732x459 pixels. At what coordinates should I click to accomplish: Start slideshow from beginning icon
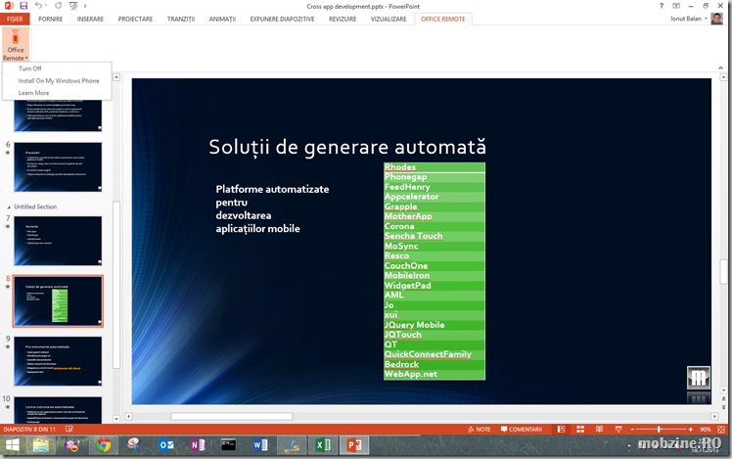click(x=73, y=6)
